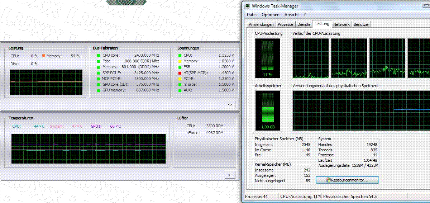This screenshot has width=430, height=203.
Task: Click the Threads value 835
Action: tap(374, 150)
